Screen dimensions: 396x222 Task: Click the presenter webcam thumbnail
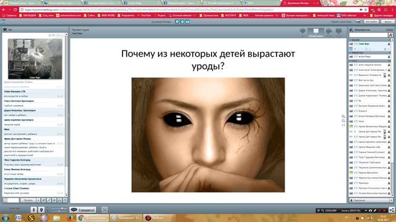tap(35, 59)
